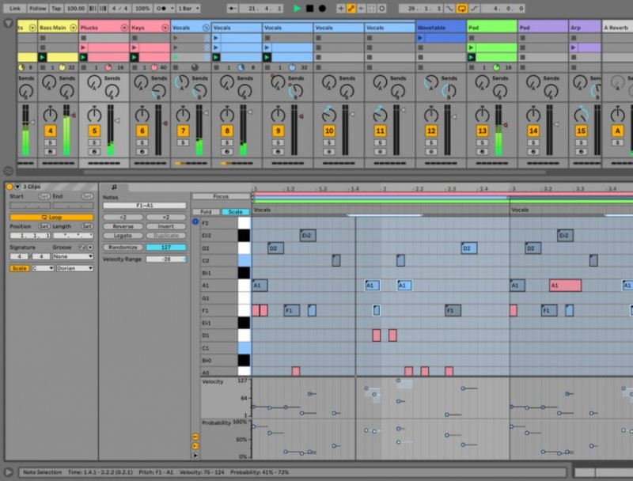Arm track 6 with its record button

[142, 151]
